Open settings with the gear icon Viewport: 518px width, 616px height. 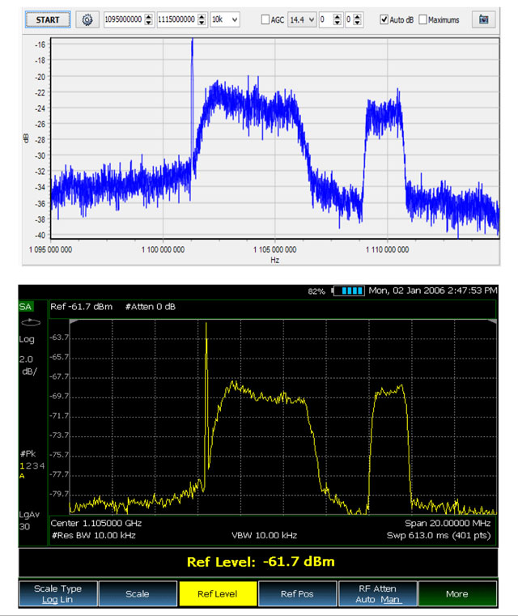(88, 19)
